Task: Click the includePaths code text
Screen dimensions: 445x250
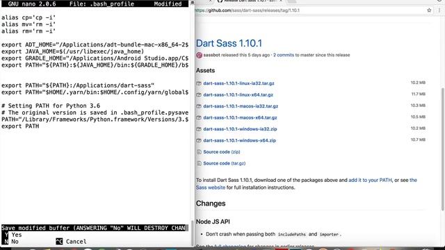Action: click(292, 235)
